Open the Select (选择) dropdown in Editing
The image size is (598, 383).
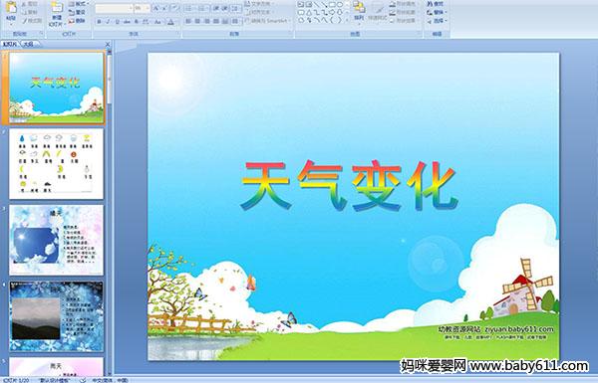point(438,21)
